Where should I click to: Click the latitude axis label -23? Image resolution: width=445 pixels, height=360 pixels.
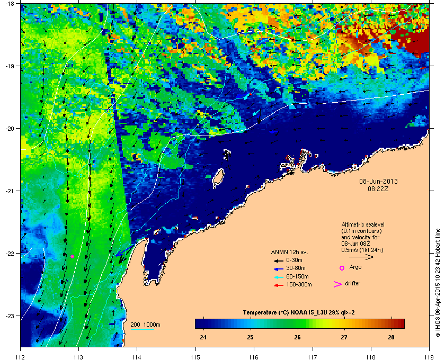(11, 316)
